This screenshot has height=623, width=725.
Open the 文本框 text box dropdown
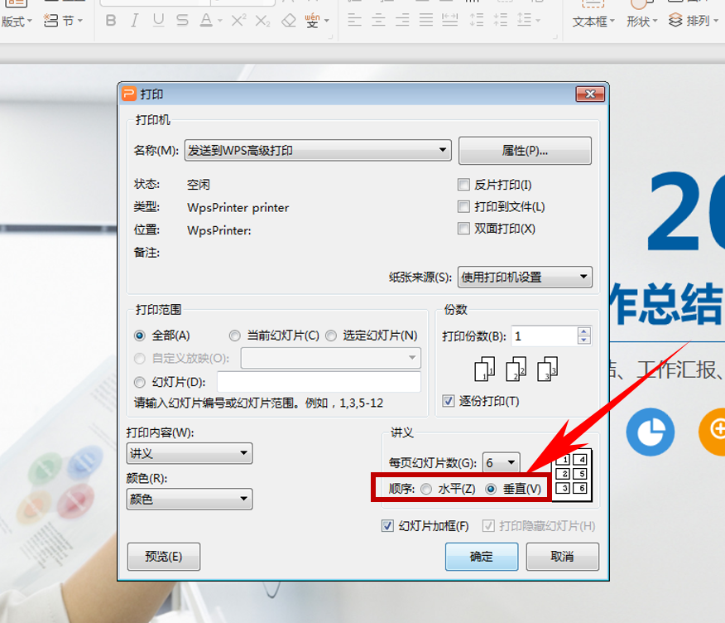click(593, 22)
